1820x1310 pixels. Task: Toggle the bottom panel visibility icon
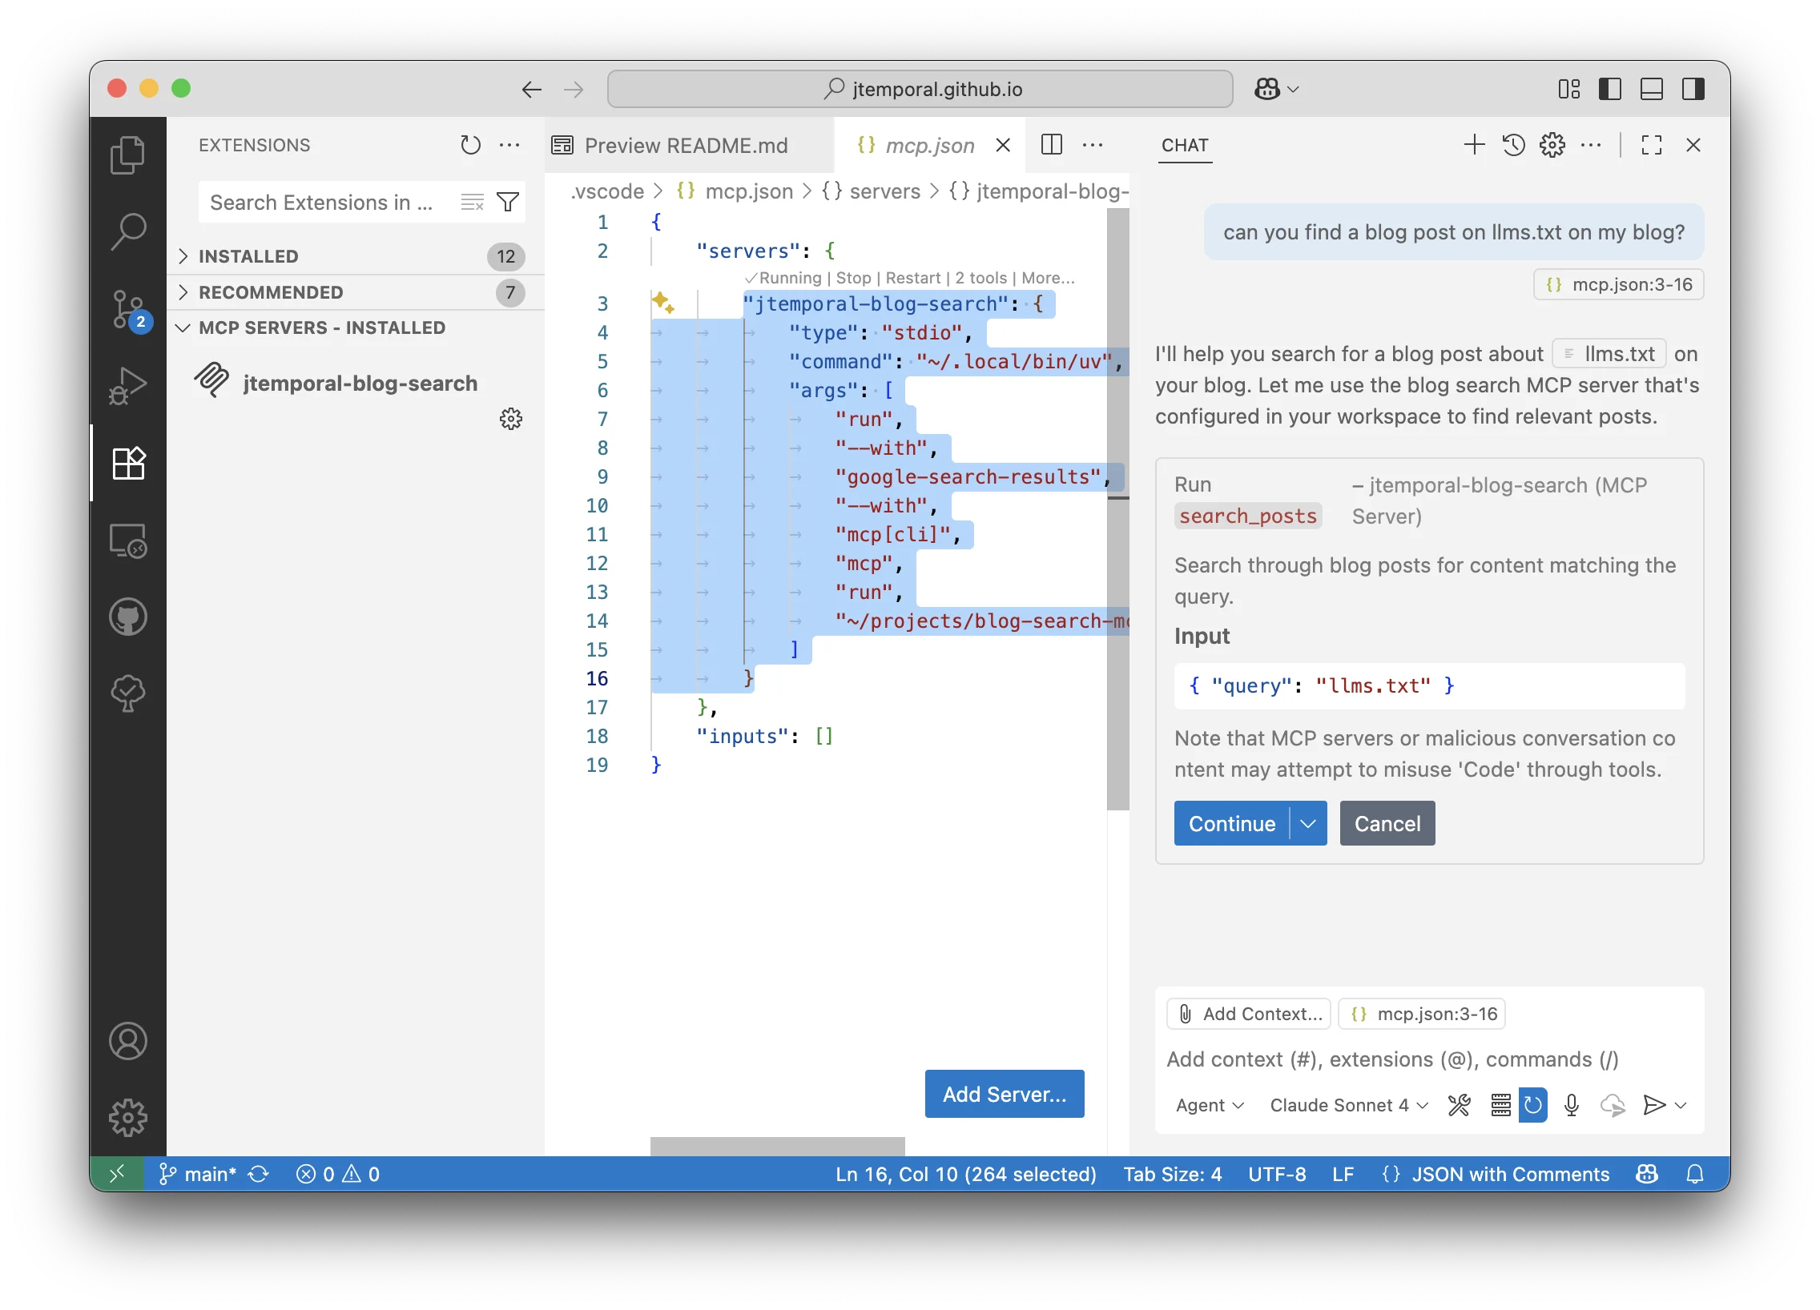pos(1651,89)
